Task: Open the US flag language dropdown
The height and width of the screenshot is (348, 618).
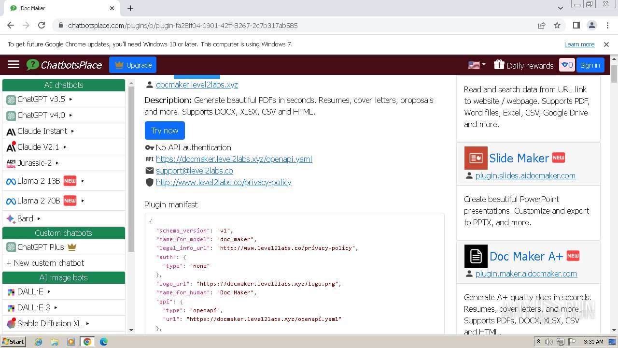Action: click(477, 65)
